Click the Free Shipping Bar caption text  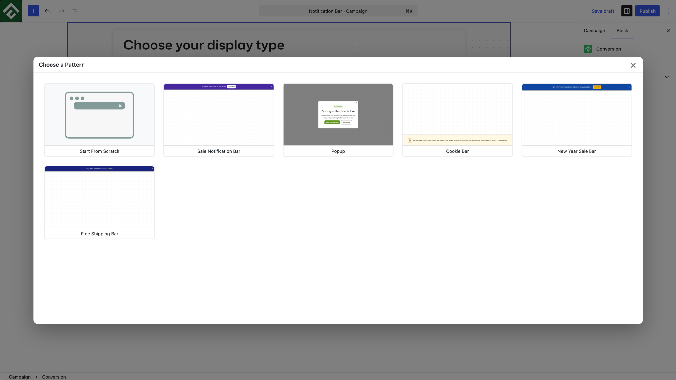click(99, 234)
